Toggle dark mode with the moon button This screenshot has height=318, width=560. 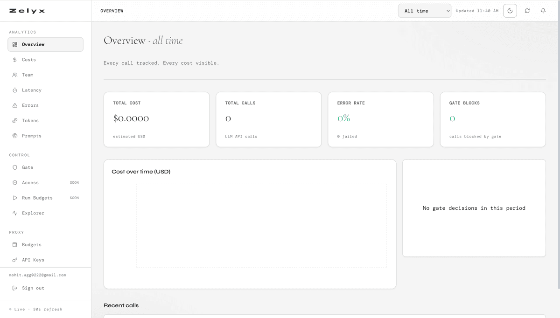(x=510, y=11)
